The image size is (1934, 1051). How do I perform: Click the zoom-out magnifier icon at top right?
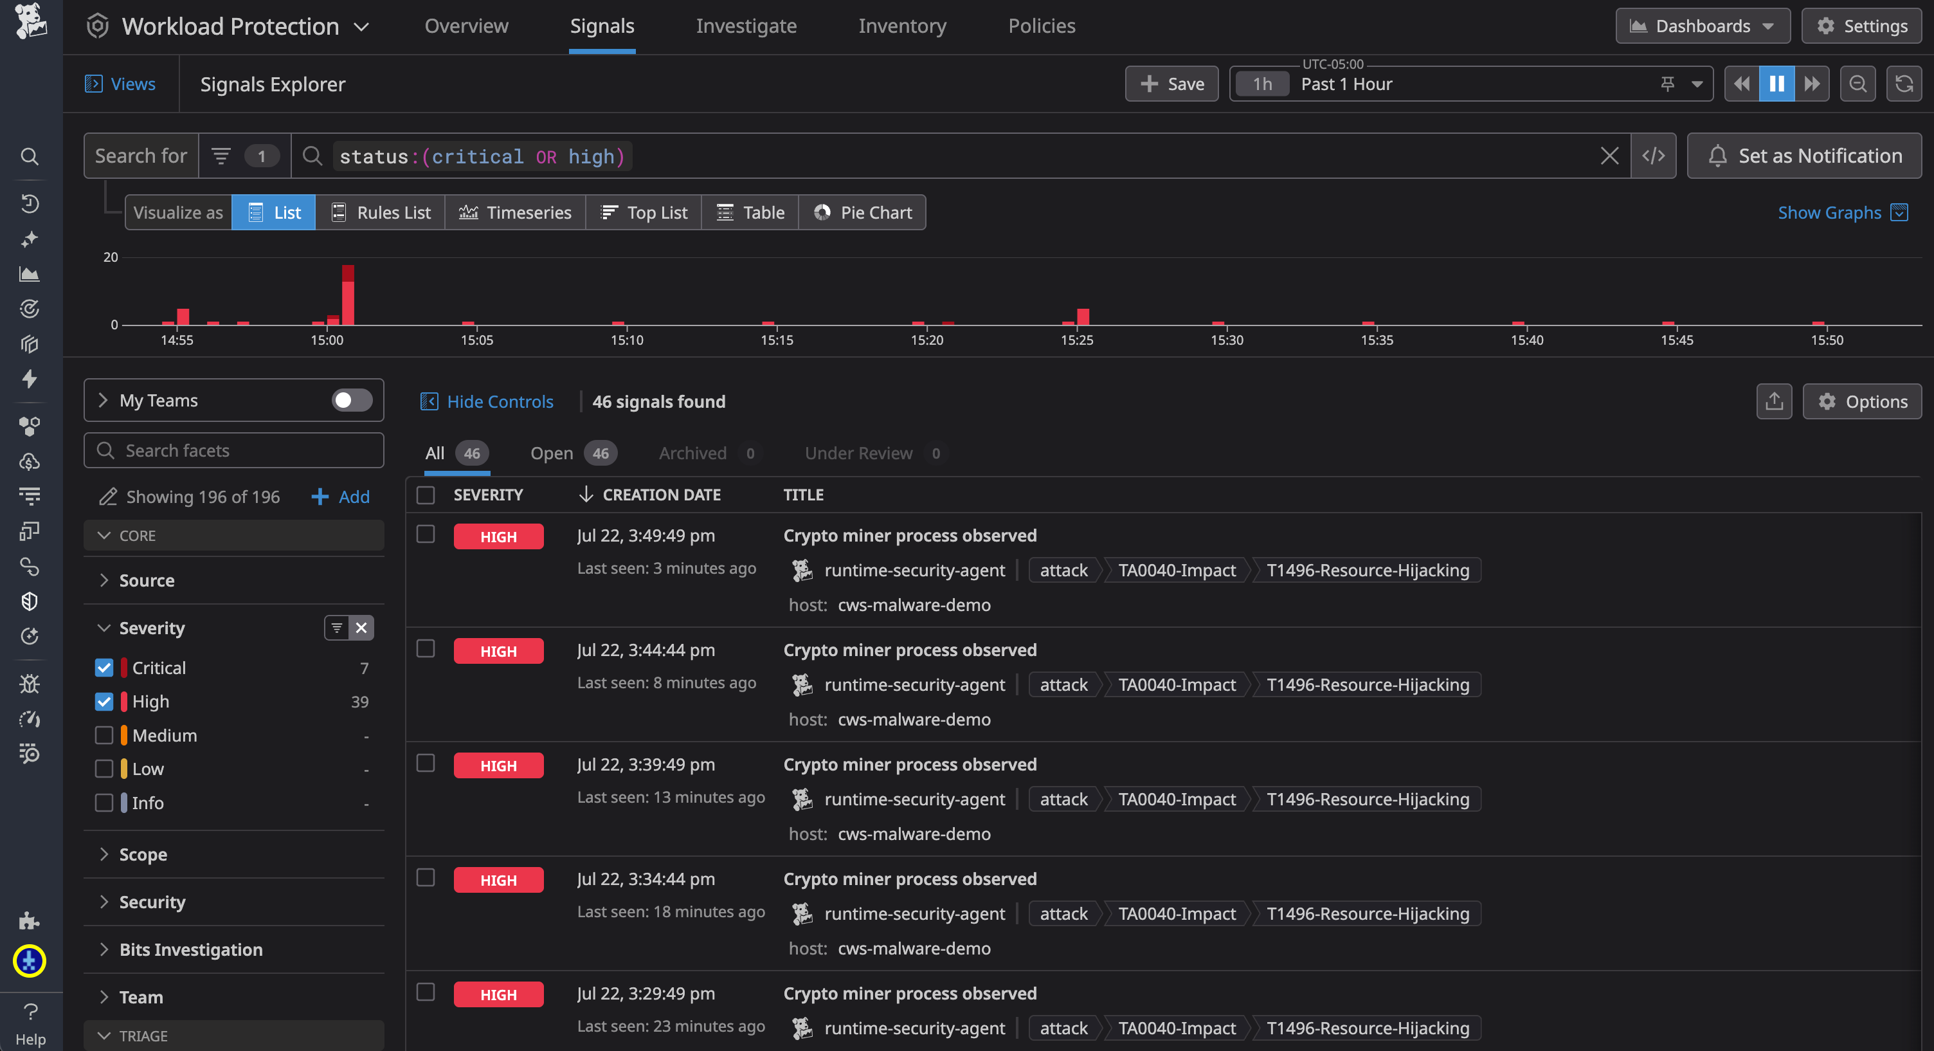[x=1857, y=84]
